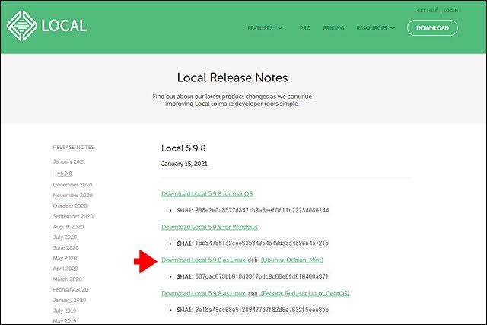Viewport: 487px width, 325px height.
Task: Click the Local logo icon
Action: point(22,26)
